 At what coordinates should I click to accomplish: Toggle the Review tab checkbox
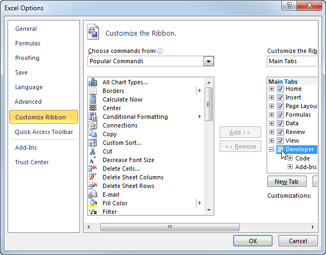point(280,132)
